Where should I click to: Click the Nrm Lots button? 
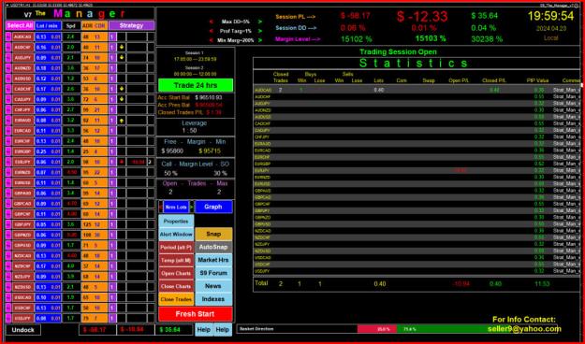coord(176,207)
